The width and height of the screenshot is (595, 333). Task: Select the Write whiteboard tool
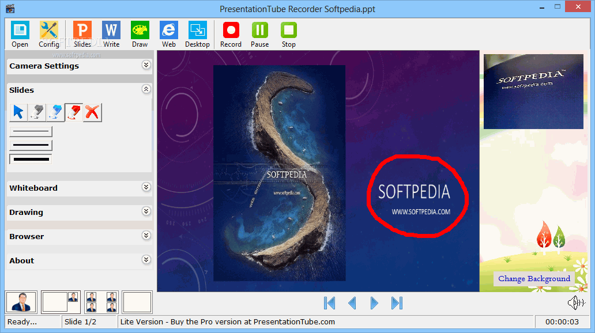click(111, 34)
